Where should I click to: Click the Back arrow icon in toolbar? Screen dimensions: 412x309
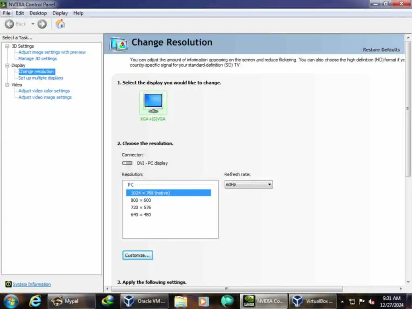pos(10,24)
